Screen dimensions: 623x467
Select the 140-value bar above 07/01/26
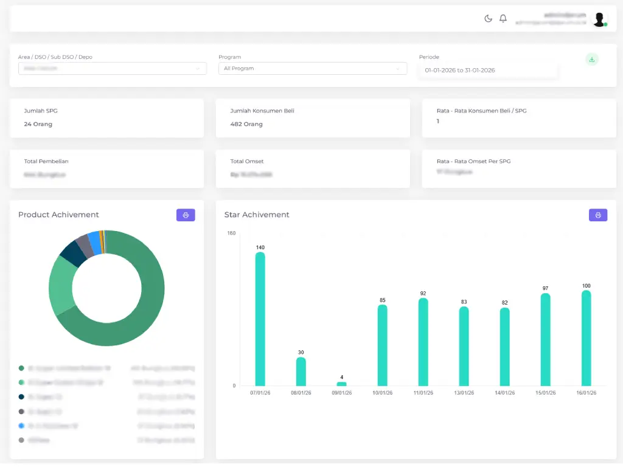click(x=260, y=316)
